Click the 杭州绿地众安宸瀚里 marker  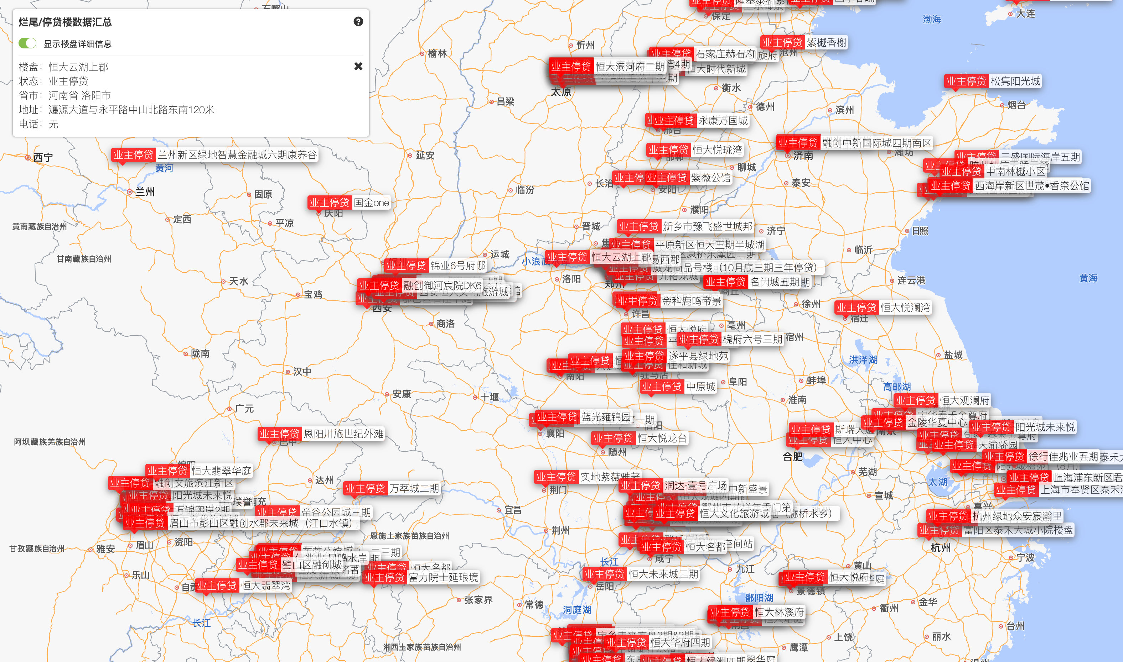click(x=995, y=516)
